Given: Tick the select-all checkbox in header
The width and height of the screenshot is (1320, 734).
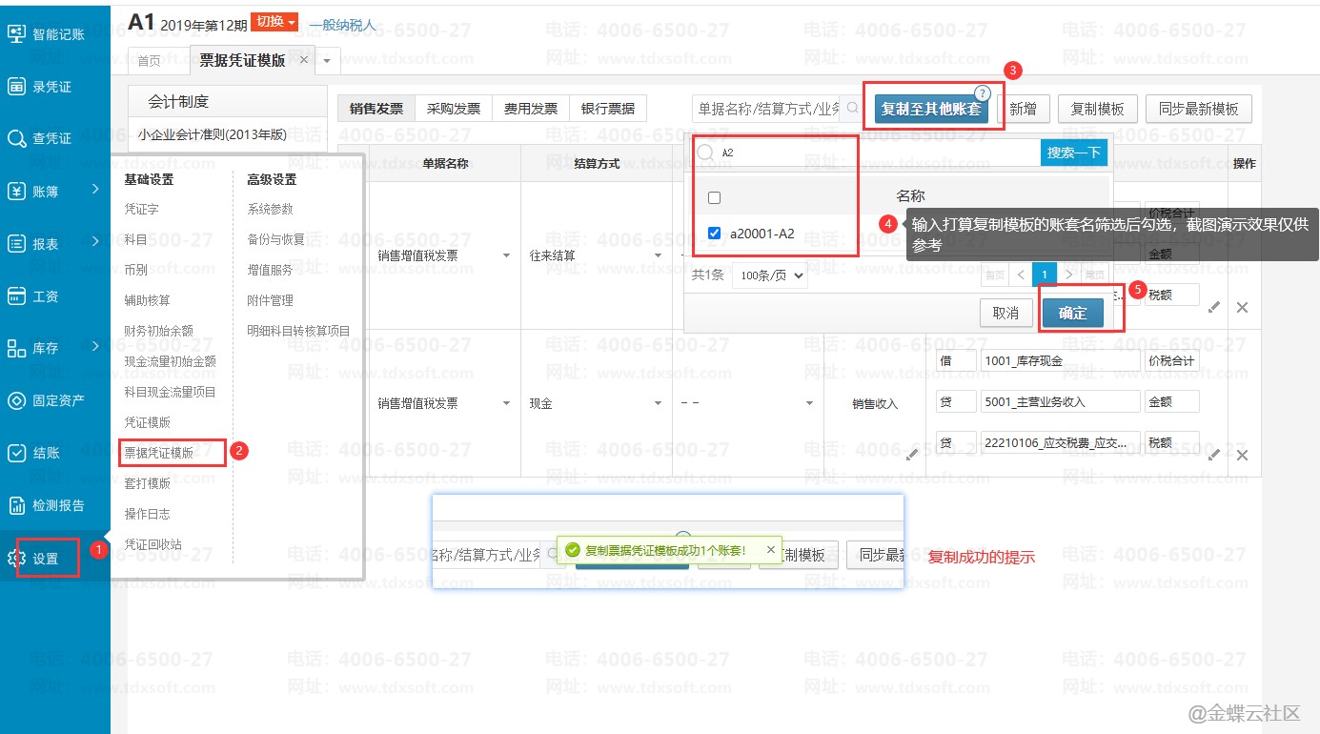Looking at the screenshot, I should 715,197.
